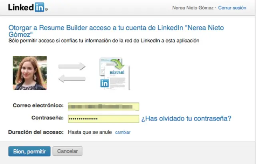Click the Nerea Nieto Gómez name in header
256x164 pixels.
click(x=194, y=8)
